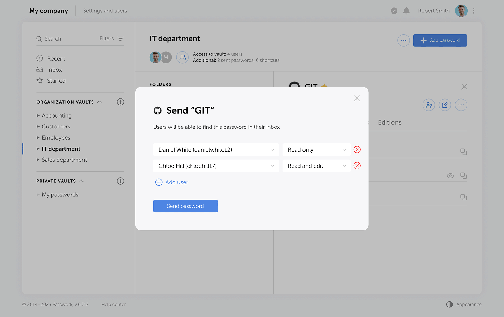The height and width of the screenshot is (317, 504).
Task: Click the edit pencil icon for GIT
Action: point(445,105)
